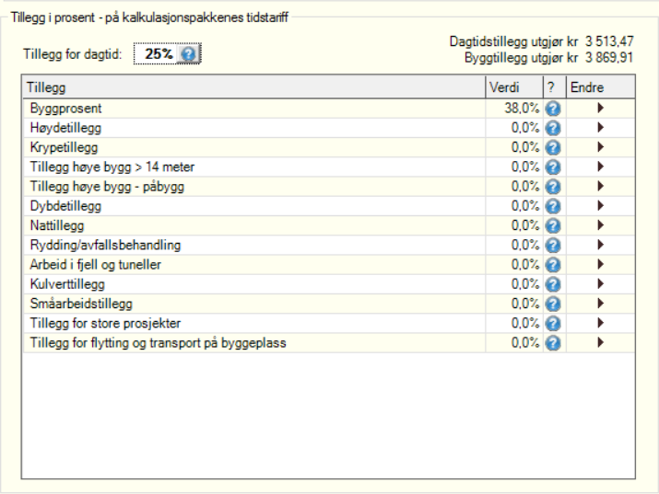
Task: Click Endre arrow for Rydding/avfallsbehandling
Action: (601, 245)
